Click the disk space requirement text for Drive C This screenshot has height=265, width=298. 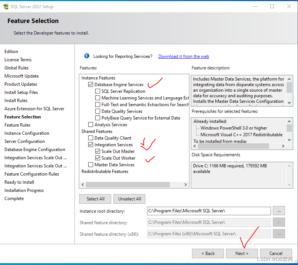[x=230, y=169]
